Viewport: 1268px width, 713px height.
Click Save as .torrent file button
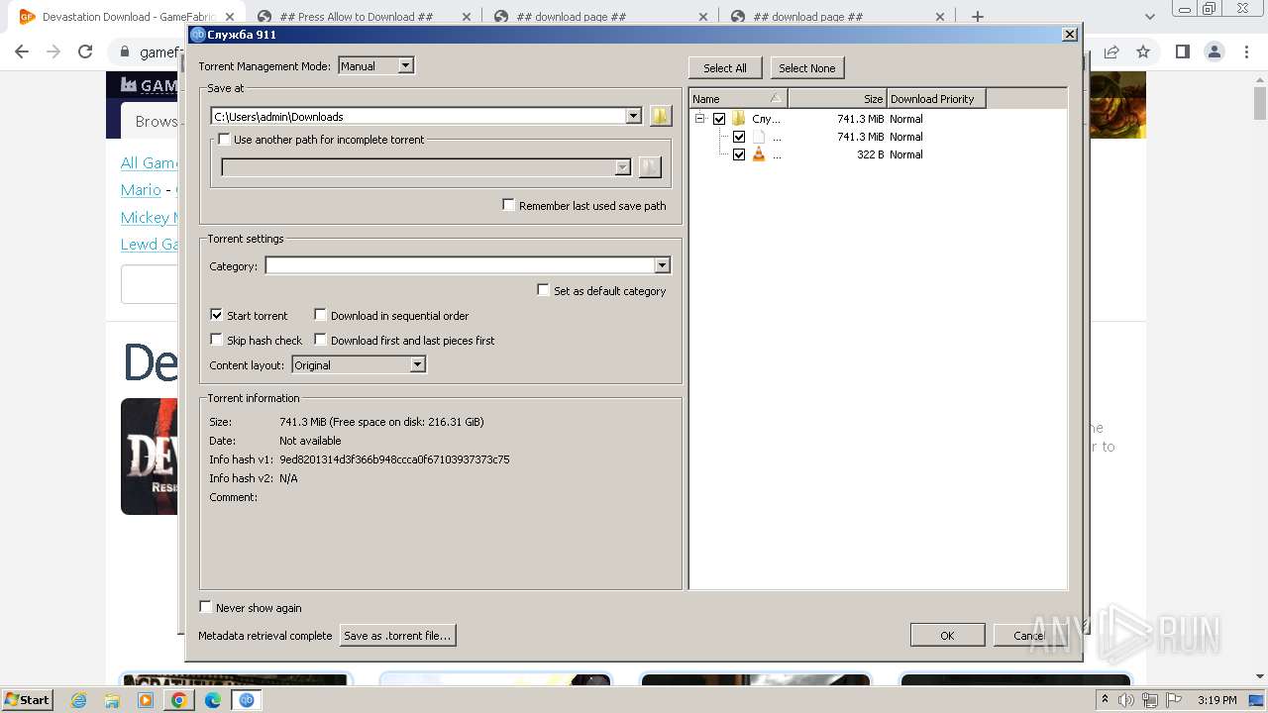point(397,635)
